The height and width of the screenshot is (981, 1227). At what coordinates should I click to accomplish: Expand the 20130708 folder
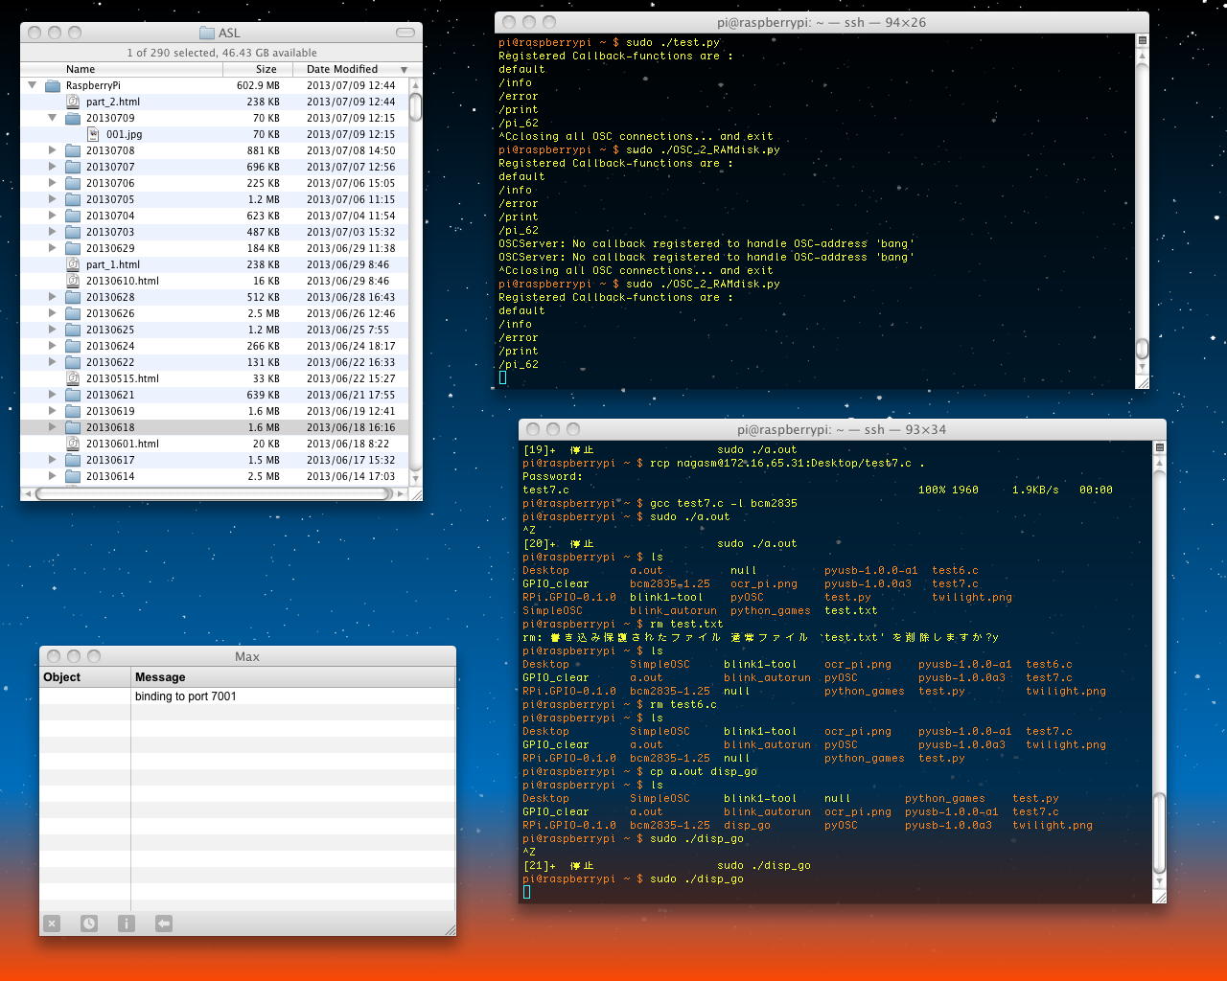coord(53,150)
